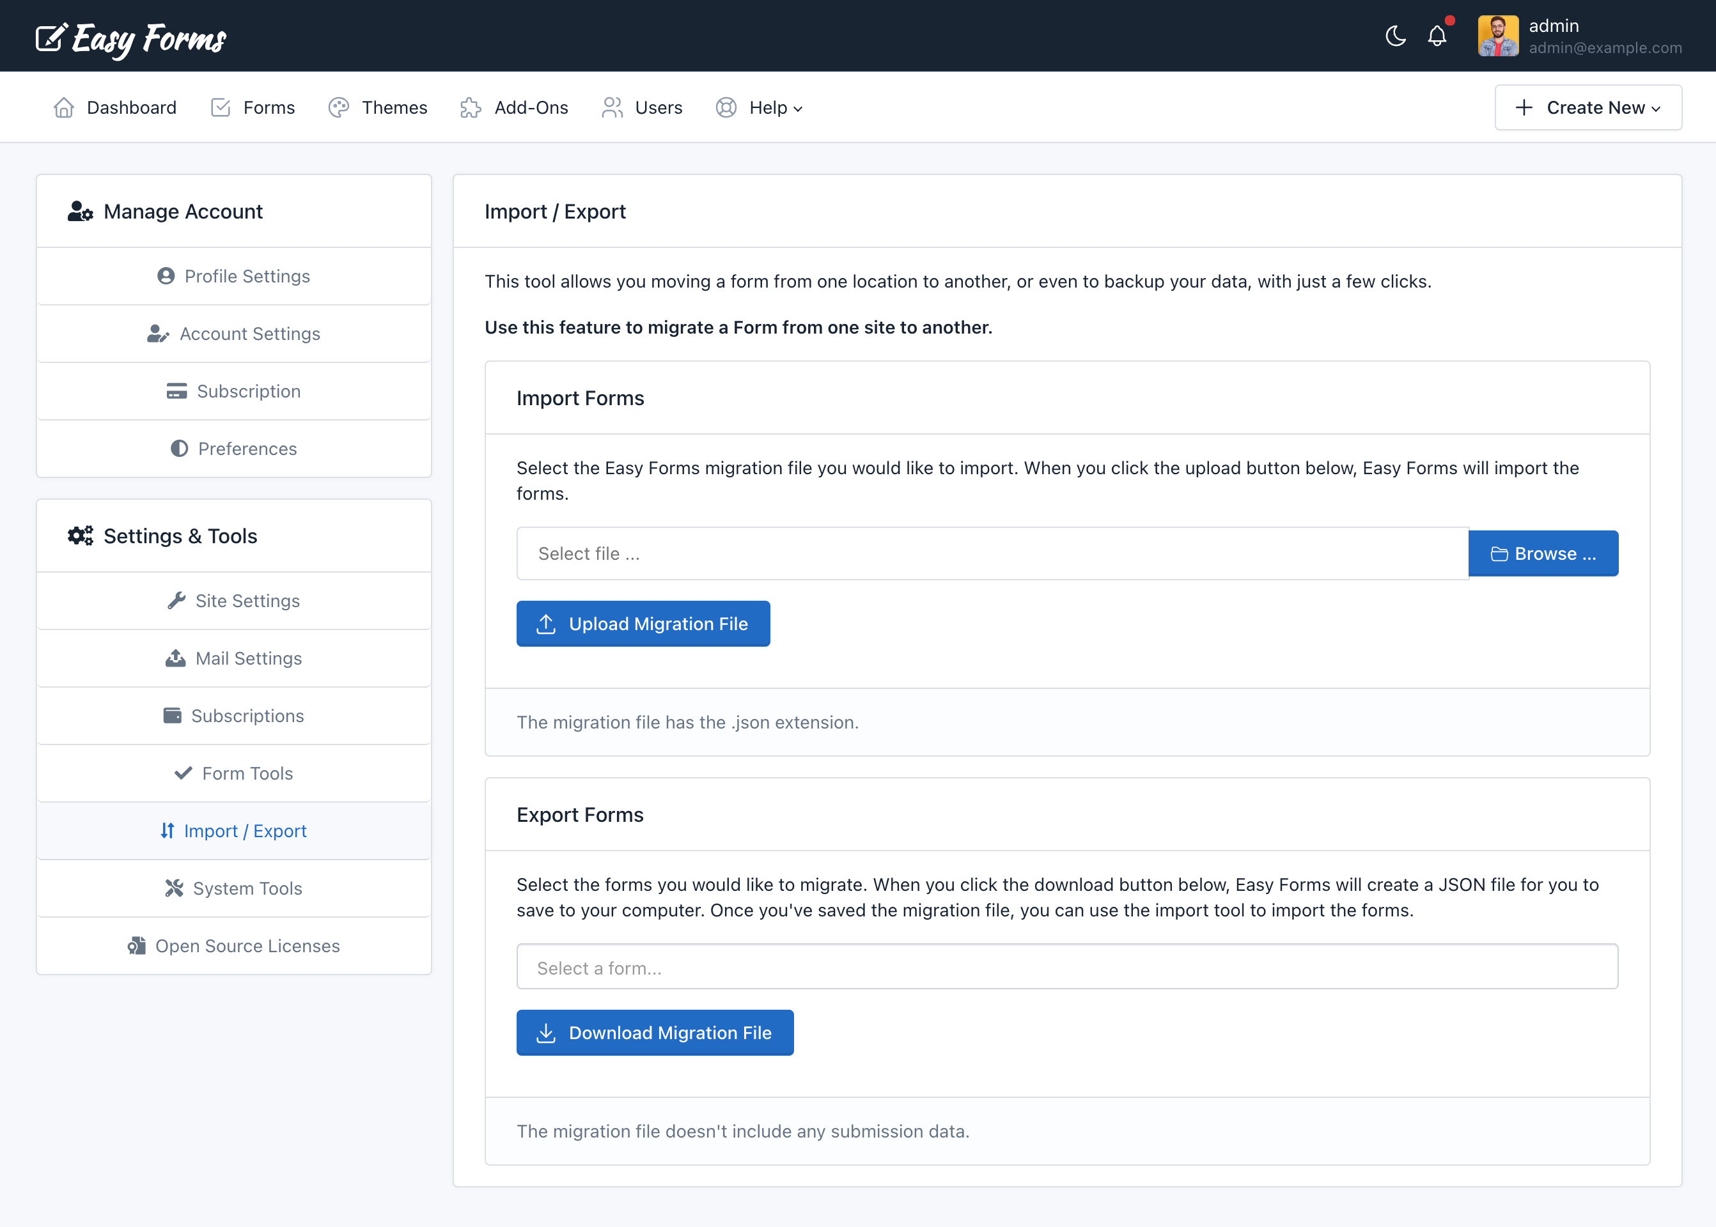This screenshot has height=1227, width=1716.
Task: Click the Help lifebuoy icon
Action: 726,107
